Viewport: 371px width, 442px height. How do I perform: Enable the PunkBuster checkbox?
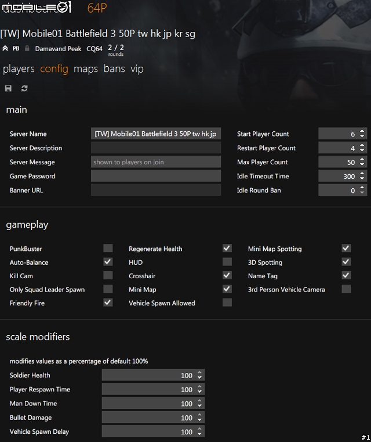click(x=108, y=249)
